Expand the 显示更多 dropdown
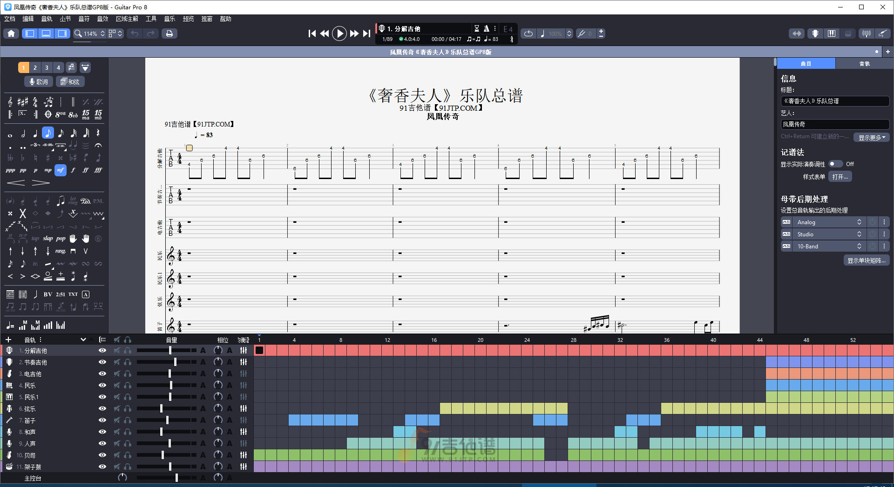Screen dimensions: 894x487 [872, 138]
